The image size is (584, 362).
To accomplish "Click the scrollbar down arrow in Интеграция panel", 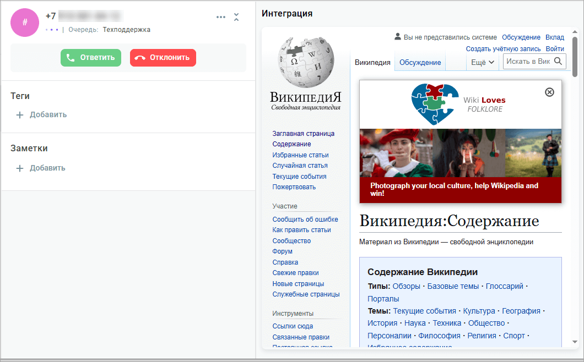I will coord(575,342).
